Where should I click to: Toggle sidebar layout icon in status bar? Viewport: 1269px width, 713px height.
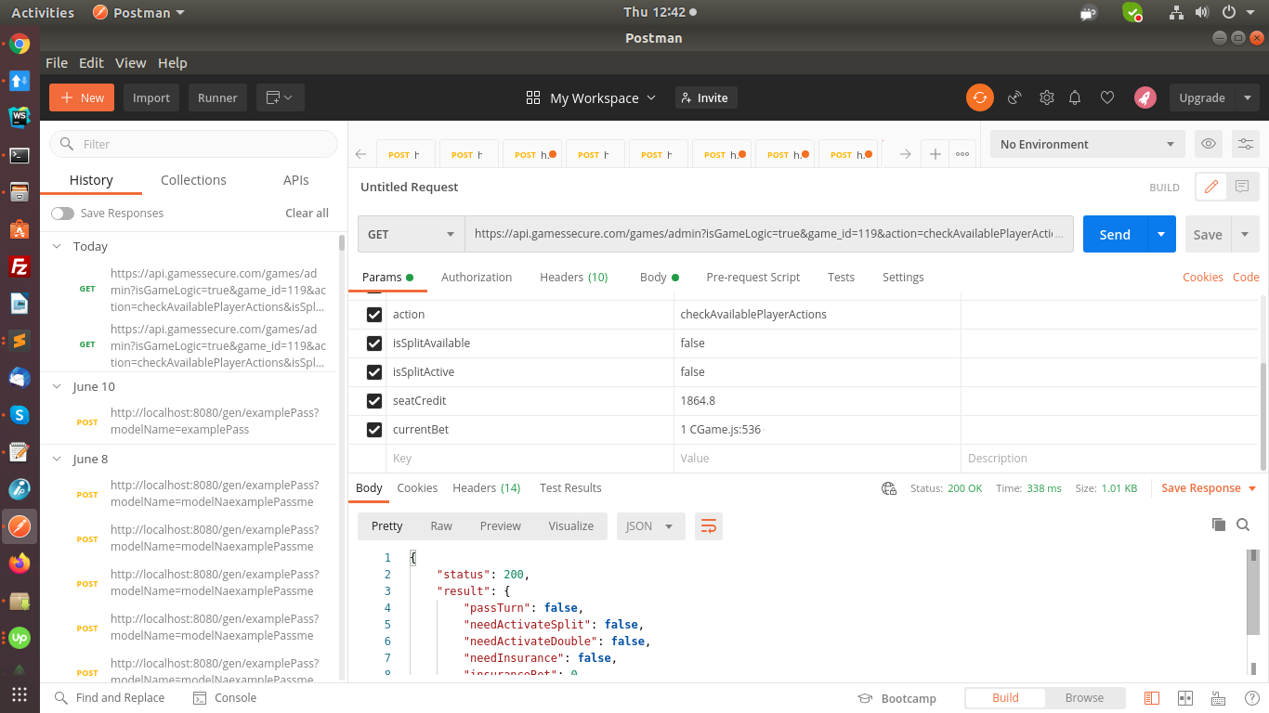coord(1152,698)
